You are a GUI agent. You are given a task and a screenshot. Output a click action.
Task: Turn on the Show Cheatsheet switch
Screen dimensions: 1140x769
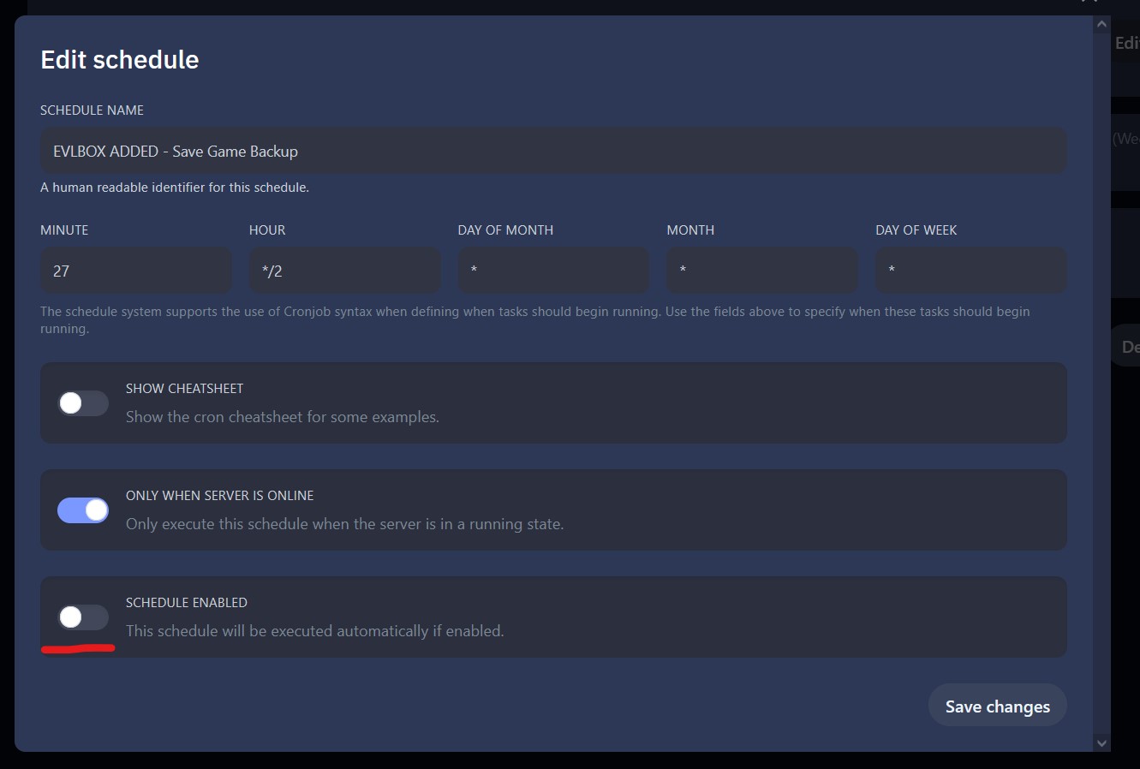[x=82, y=402]
